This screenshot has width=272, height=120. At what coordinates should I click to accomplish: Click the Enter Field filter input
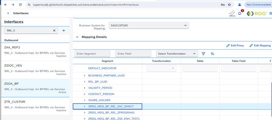click(133, 54)
